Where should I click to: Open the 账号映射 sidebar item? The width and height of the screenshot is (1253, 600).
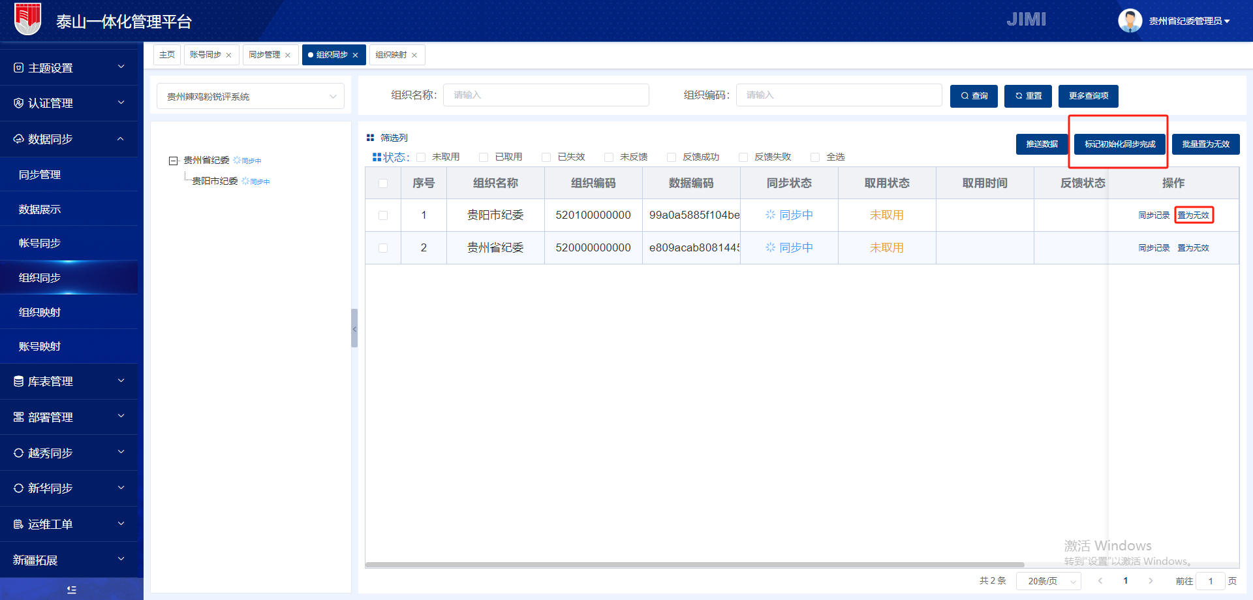point(69,346)
